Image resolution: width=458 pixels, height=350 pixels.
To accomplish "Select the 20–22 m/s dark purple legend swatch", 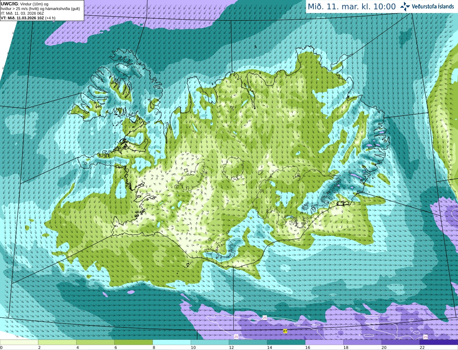I will (x=401, y=342).
